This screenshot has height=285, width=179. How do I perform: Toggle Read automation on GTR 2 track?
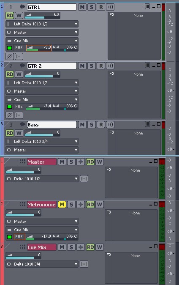(x=10, y=74)
